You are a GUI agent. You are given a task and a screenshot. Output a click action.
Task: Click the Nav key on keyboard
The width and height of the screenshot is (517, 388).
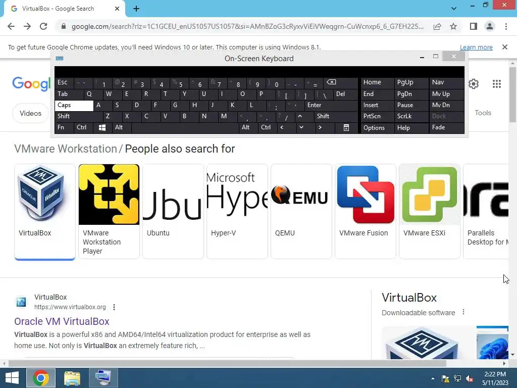(x=446, y=82)
